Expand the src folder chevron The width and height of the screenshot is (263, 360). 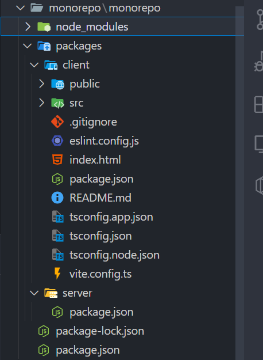pyautogui.click(x=41, y=103)
